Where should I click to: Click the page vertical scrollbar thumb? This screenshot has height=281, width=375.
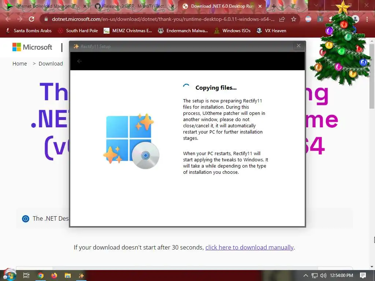(372, 76)
